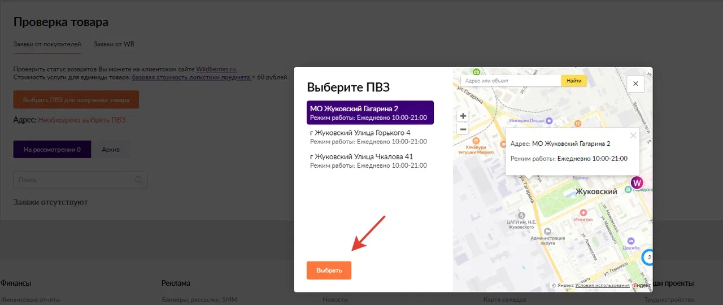Open Карта складов footer link
723x305 pixels.
click(x=505, y=299)
